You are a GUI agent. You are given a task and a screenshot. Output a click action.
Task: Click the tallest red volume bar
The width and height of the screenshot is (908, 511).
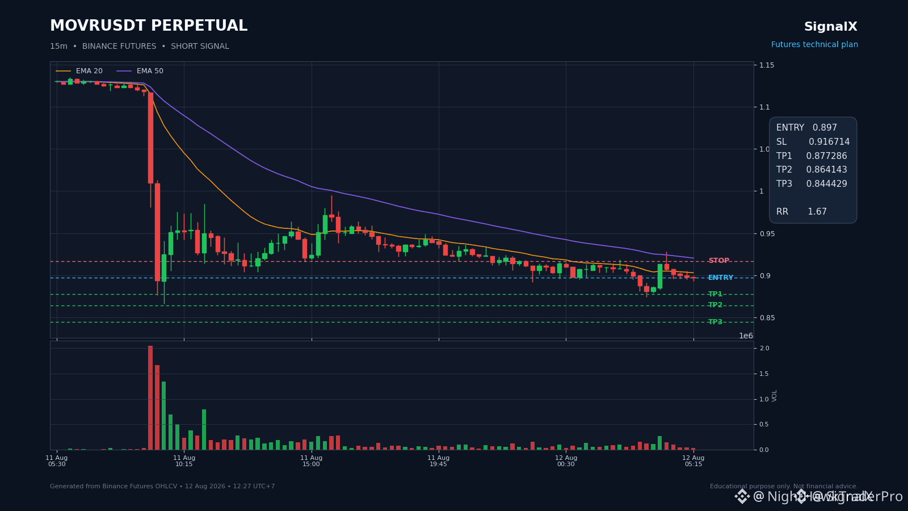(x=150, y=397)
